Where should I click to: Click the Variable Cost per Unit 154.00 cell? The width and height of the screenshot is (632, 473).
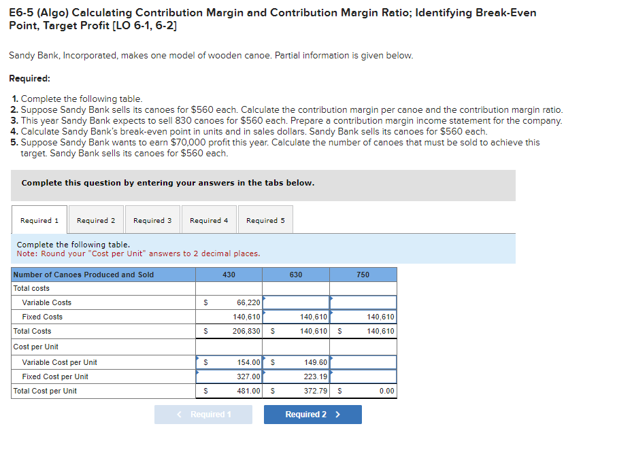coord(228,362)
